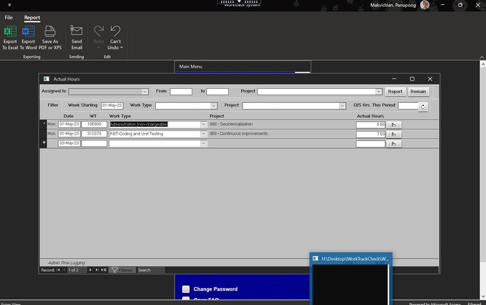The height and width of the screenshot is (305, 486).
Task: Click the Report button
Action: tap(395, 92)
